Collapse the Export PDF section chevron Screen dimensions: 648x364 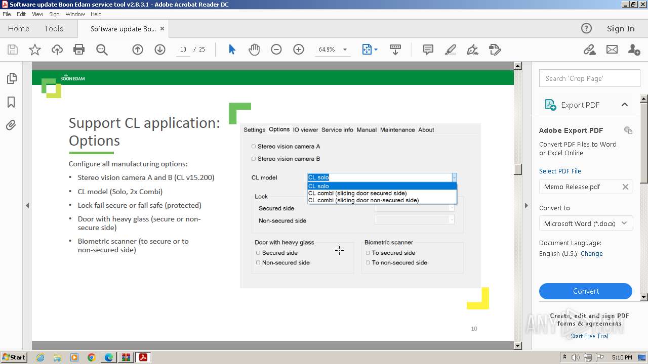click(625, 105)
